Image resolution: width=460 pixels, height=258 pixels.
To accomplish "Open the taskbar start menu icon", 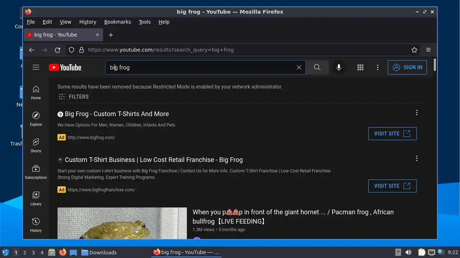I will coord(5,252).
